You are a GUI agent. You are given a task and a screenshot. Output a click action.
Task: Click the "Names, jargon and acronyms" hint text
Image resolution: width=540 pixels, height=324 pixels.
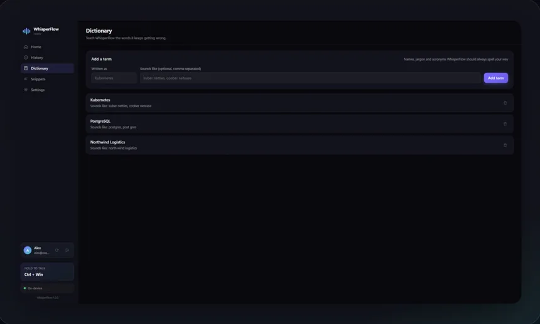coord(456,59)
